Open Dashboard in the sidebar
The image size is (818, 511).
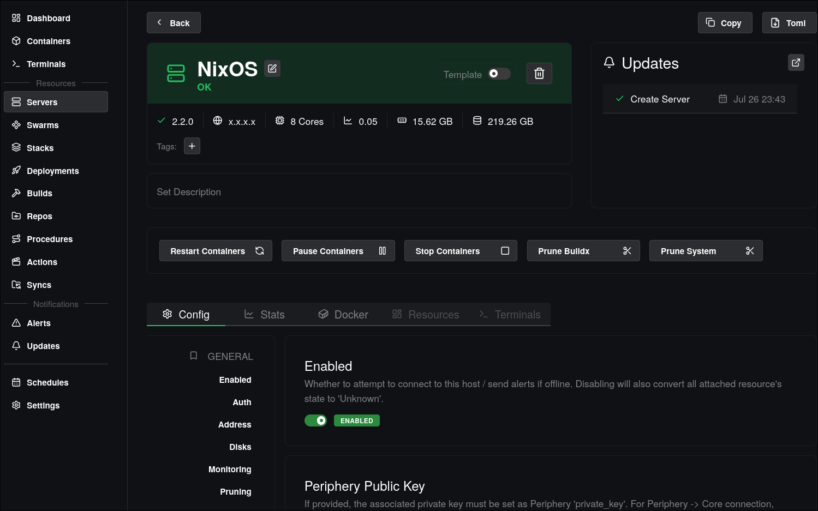click(x=56, y=18)
